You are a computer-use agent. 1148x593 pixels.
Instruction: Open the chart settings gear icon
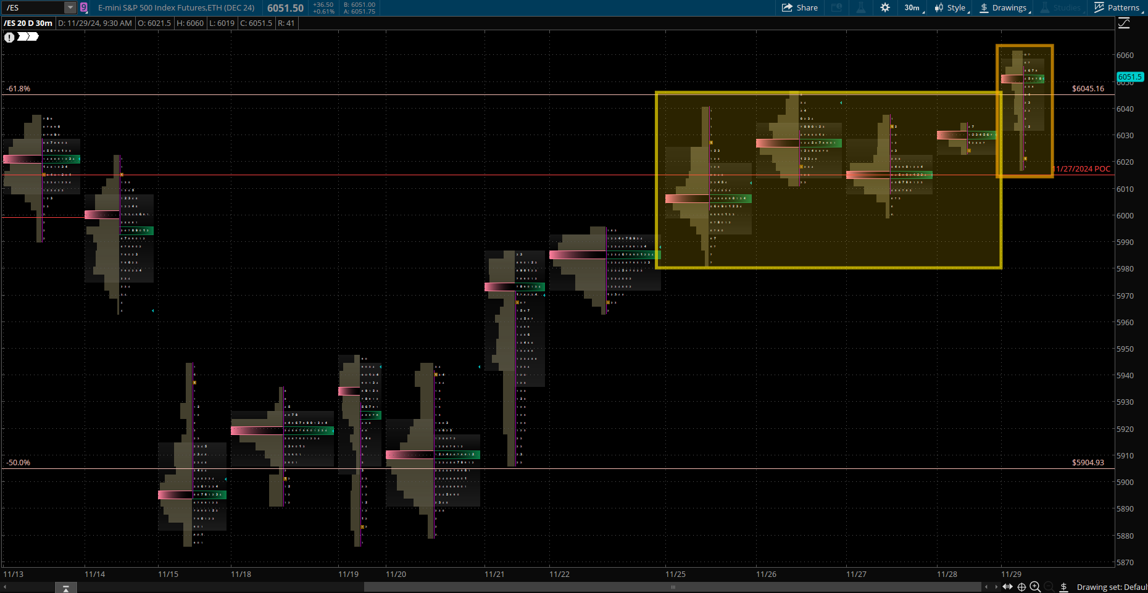[x=885, y=7]
